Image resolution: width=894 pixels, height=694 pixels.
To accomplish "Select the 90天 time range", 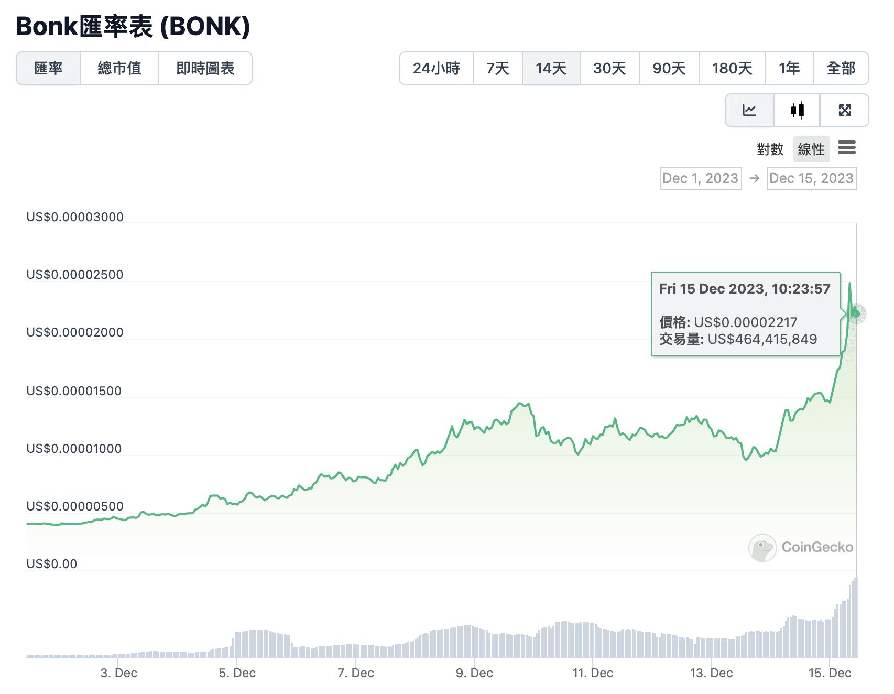I will [x=669, y=68].
